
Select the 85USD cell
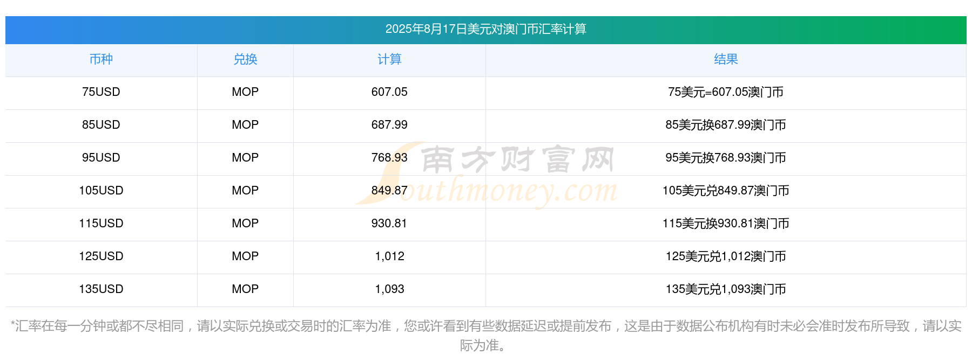pos(101,125)
